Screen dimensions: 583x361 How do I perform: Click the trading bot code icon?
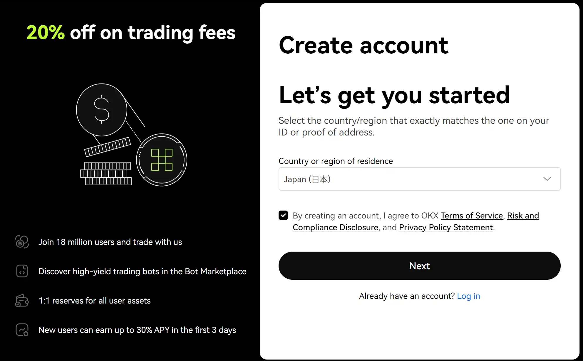click(22, 271)
